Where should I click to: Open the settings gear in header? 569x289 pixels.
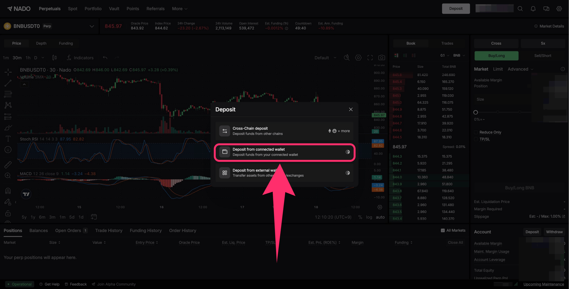pyautogui.click(x=559, y=9)
